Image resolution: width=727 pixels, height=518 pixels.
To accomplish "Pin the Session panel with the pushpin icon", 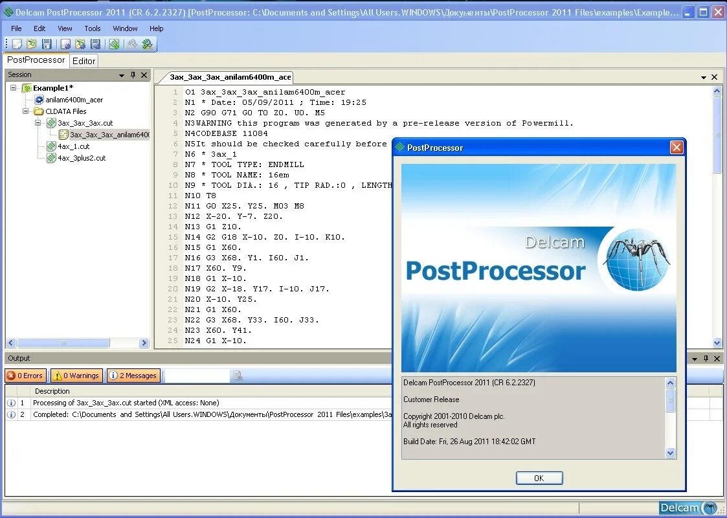I will coord(133,74).
